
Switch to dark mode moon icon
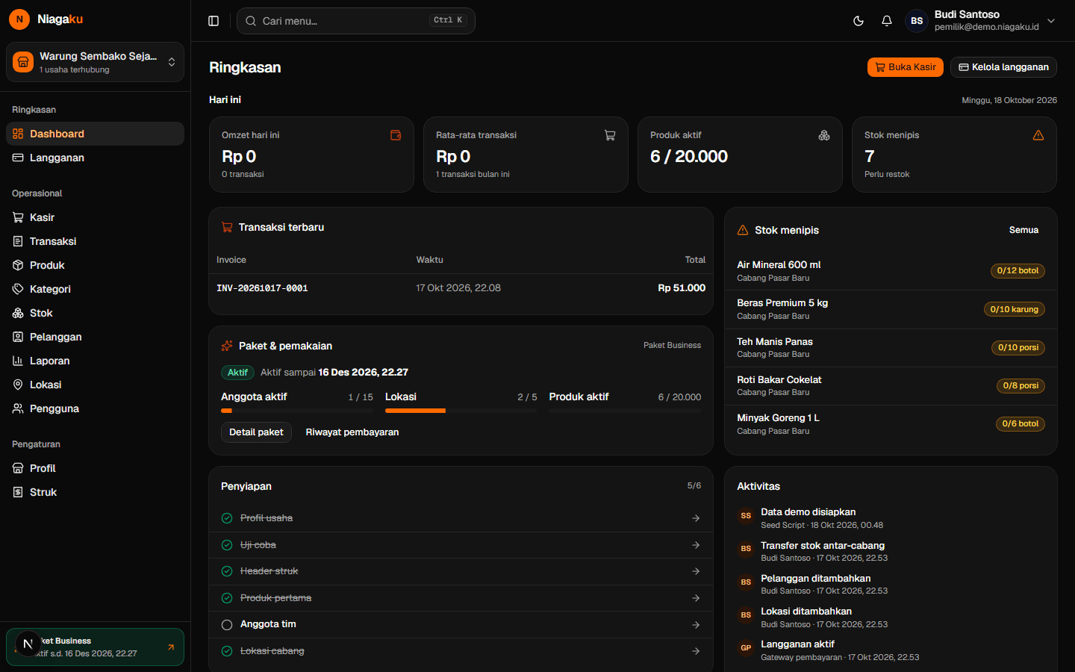[x=859, y=21]
